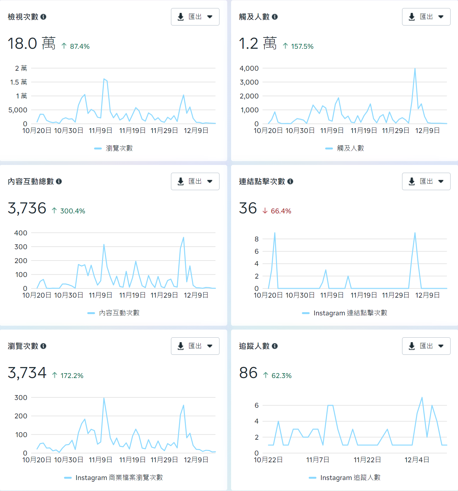Expand the export dropdown arrow for 檢視次數
The image size is (458, 491).
[x=210, y=17]
